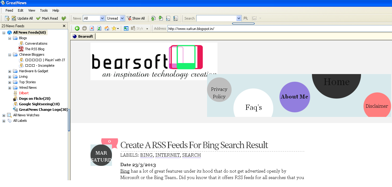Jump to previous item with green up arrow
Image resolution: width=392 pixels, height=187 pixels.
[x=153, y=18]
